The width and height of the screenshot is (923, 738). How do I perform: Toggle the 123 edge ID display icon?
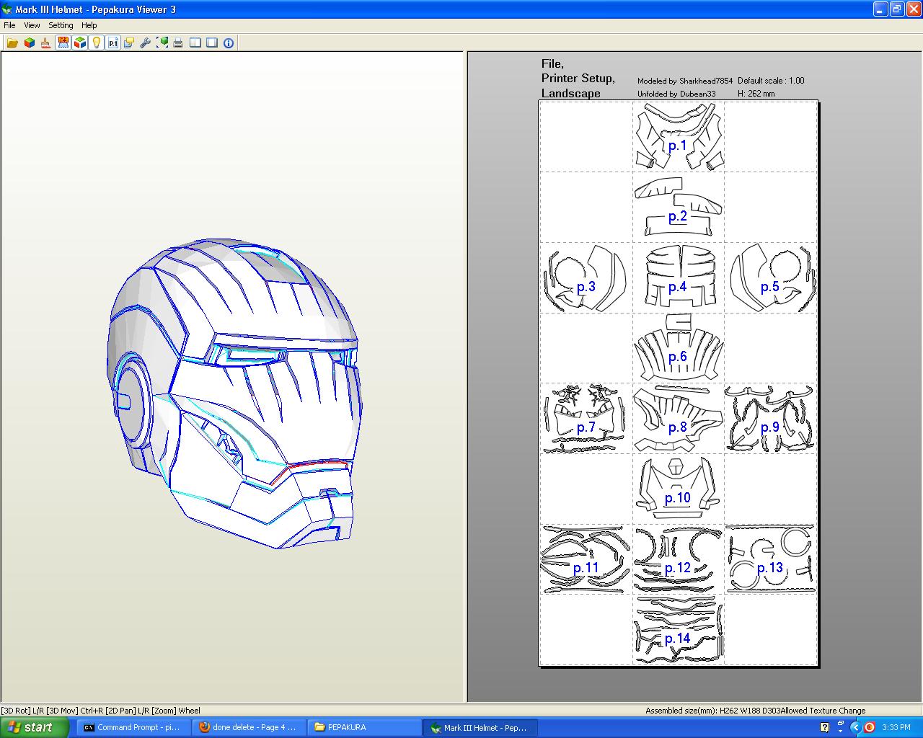click(x=63, y=43)
